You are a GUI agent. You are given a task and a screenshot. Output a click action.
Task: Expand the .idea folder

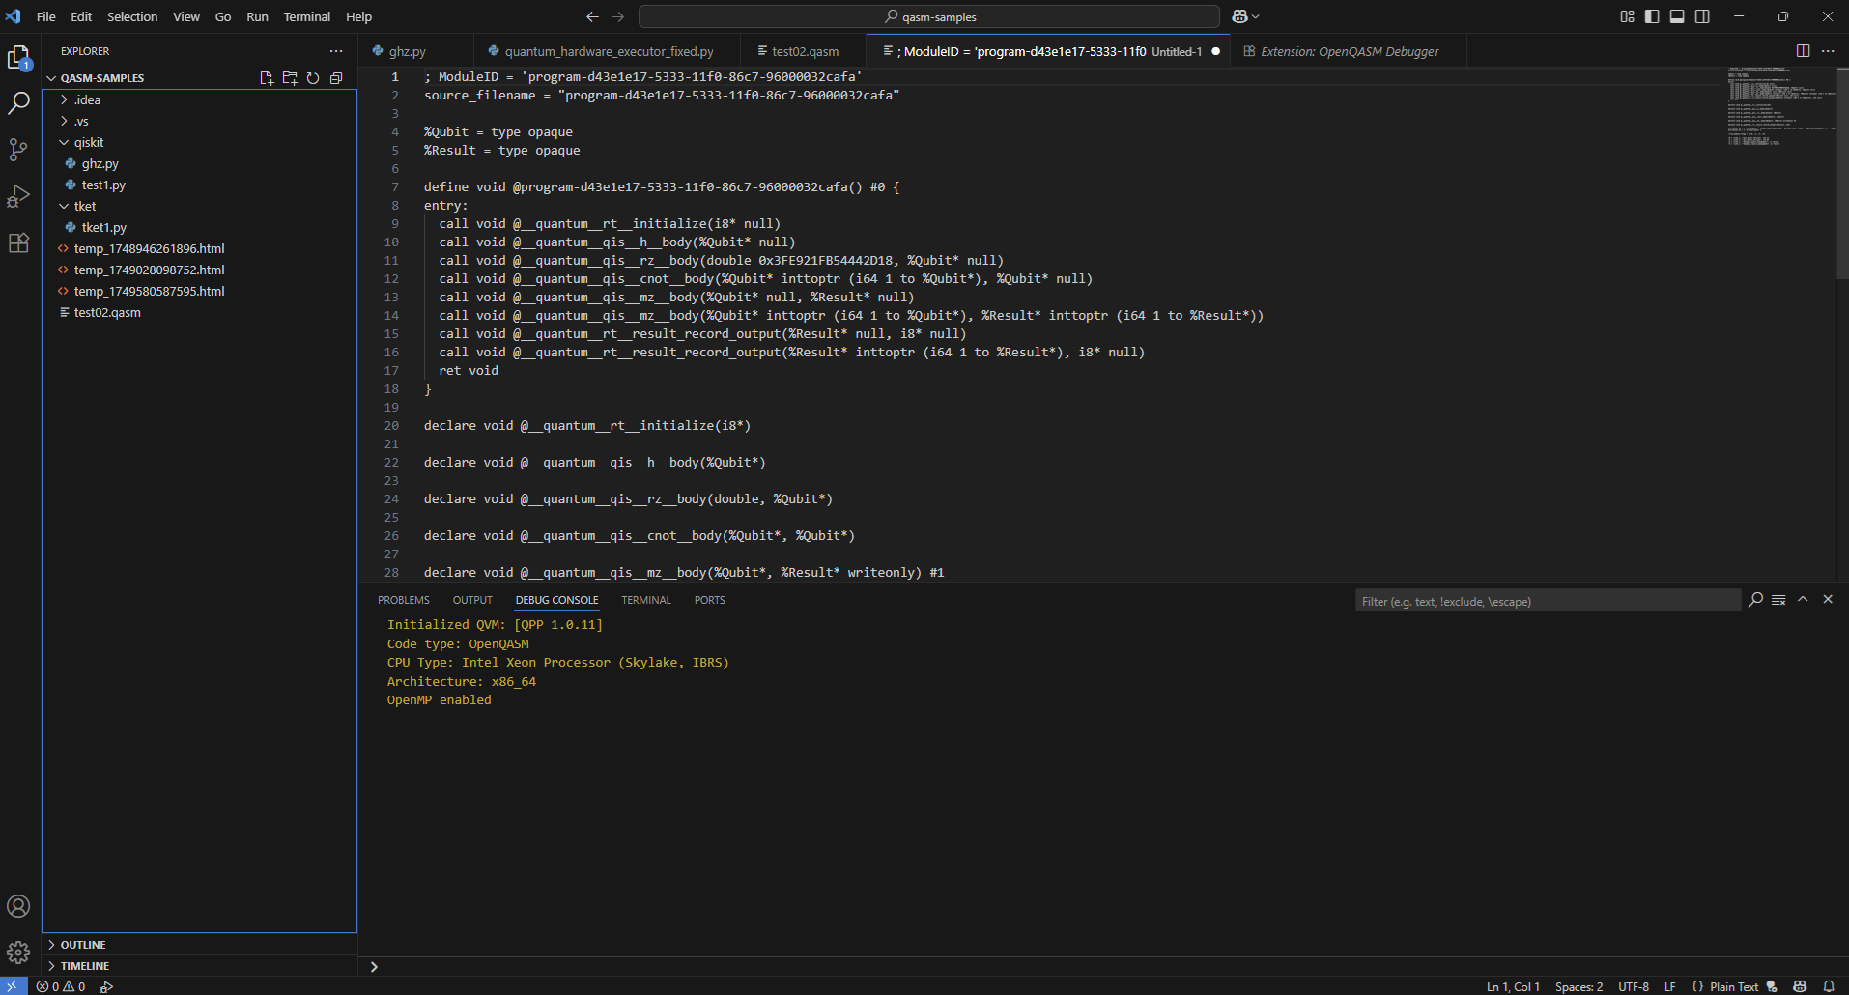(87, 99)
